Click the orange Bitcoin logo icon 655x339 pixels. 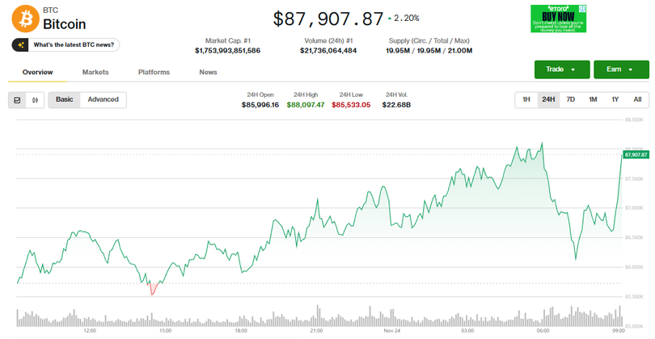tap(24, 19)
